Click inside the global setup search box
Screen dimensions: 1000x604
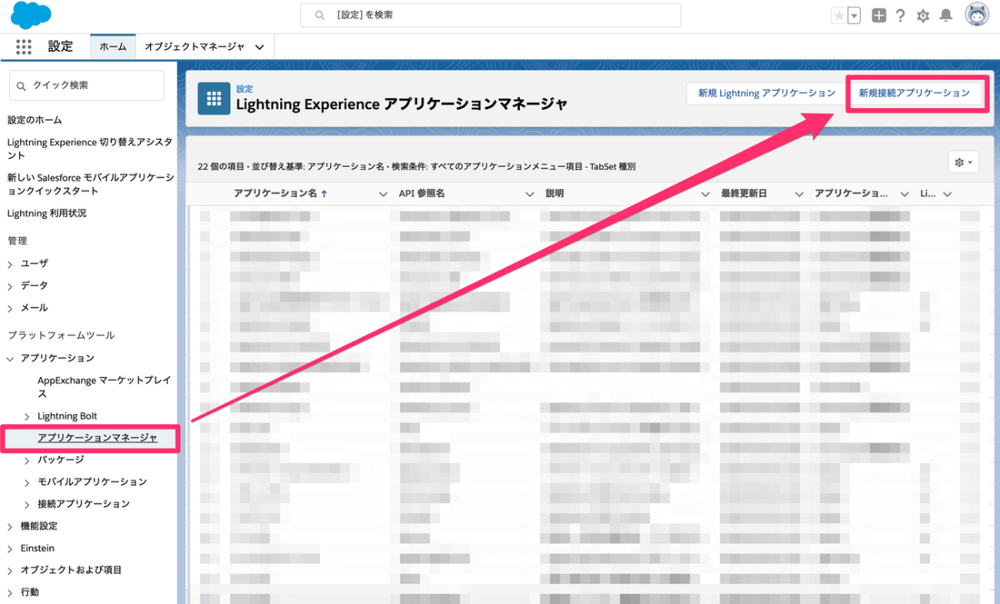pyautogui.click(x=490, y=15)
